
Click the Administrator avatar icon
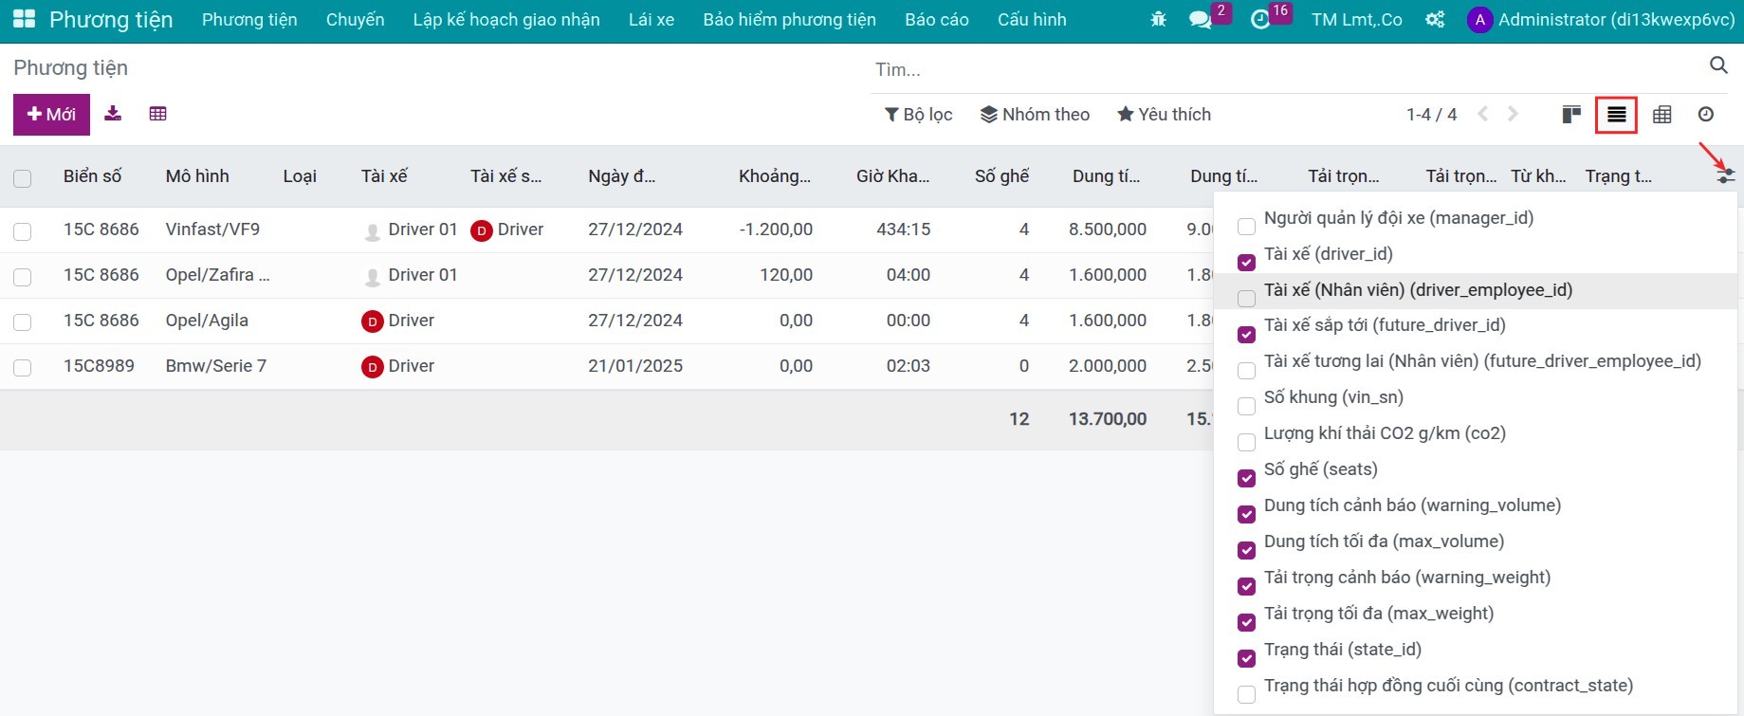(x=1479, y=20)
